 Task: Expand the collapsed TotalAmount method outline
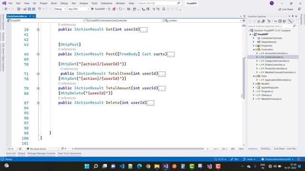click(x=38, y=88)
